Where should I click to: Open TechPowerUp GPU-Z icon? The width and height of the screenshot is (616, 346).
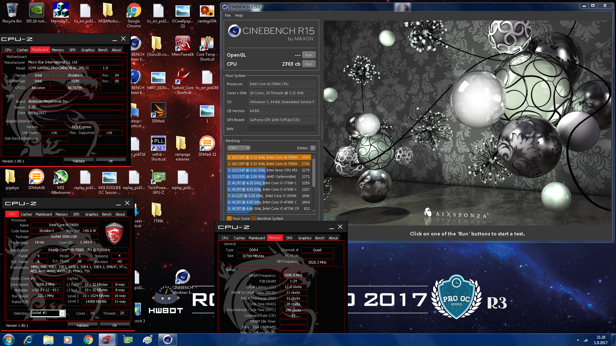[158, 182]
